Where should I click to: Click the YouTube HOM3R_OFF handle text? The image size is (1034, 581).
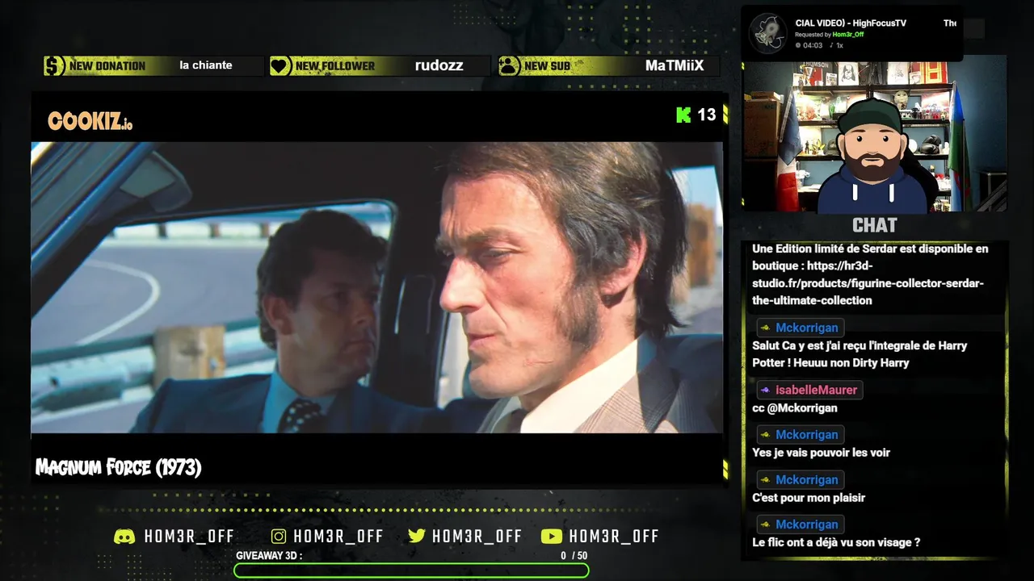[x=614, y=537]
